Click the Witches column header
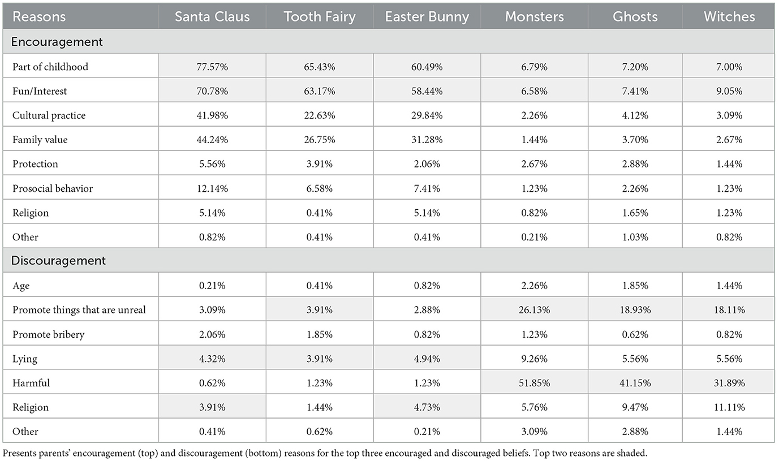This screenshot has height=461, width=779. pyautogui.click(x=729, y=16)
